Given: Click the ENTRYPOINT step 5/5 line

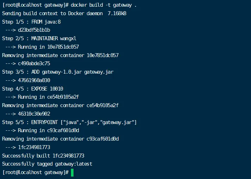Looking at the screenshot, I should point(69,122).
